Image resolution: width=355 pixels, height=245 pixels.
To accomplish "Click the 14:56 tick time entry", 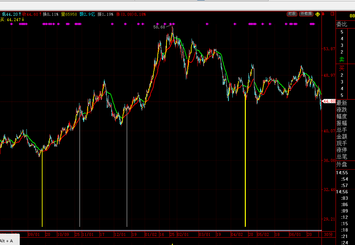I will pyautogui.click(x=342, y=192).
